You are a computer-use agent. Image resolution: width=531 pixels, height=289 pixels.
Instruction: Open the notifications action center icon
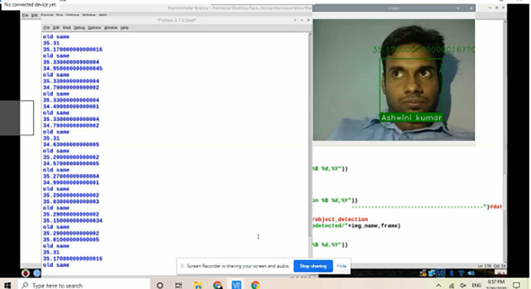(x=516, y=284)
